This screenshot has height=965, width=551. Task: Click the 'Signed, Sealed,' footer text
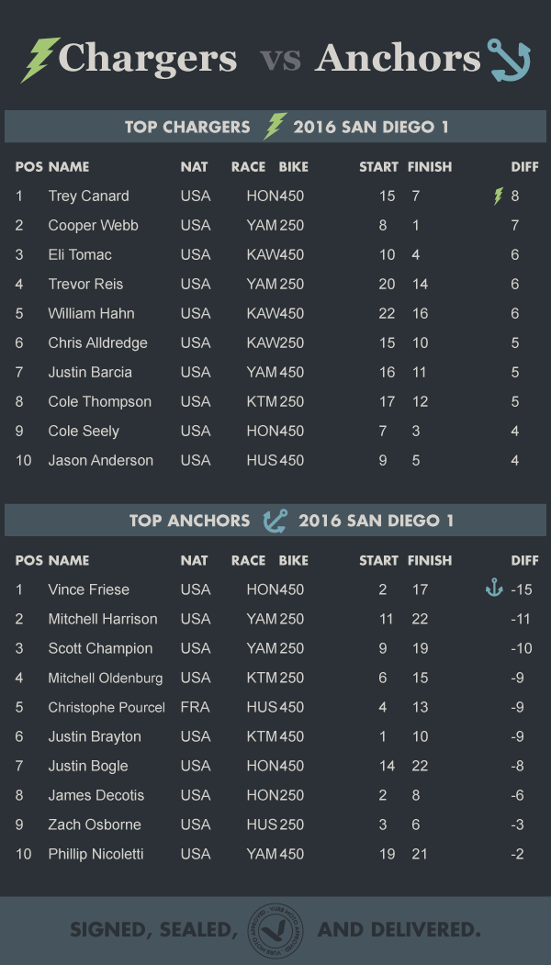(x=154, y=930)
